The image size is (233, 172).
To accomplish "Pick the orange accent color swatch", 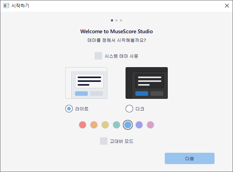I will [x=94, y=125].
